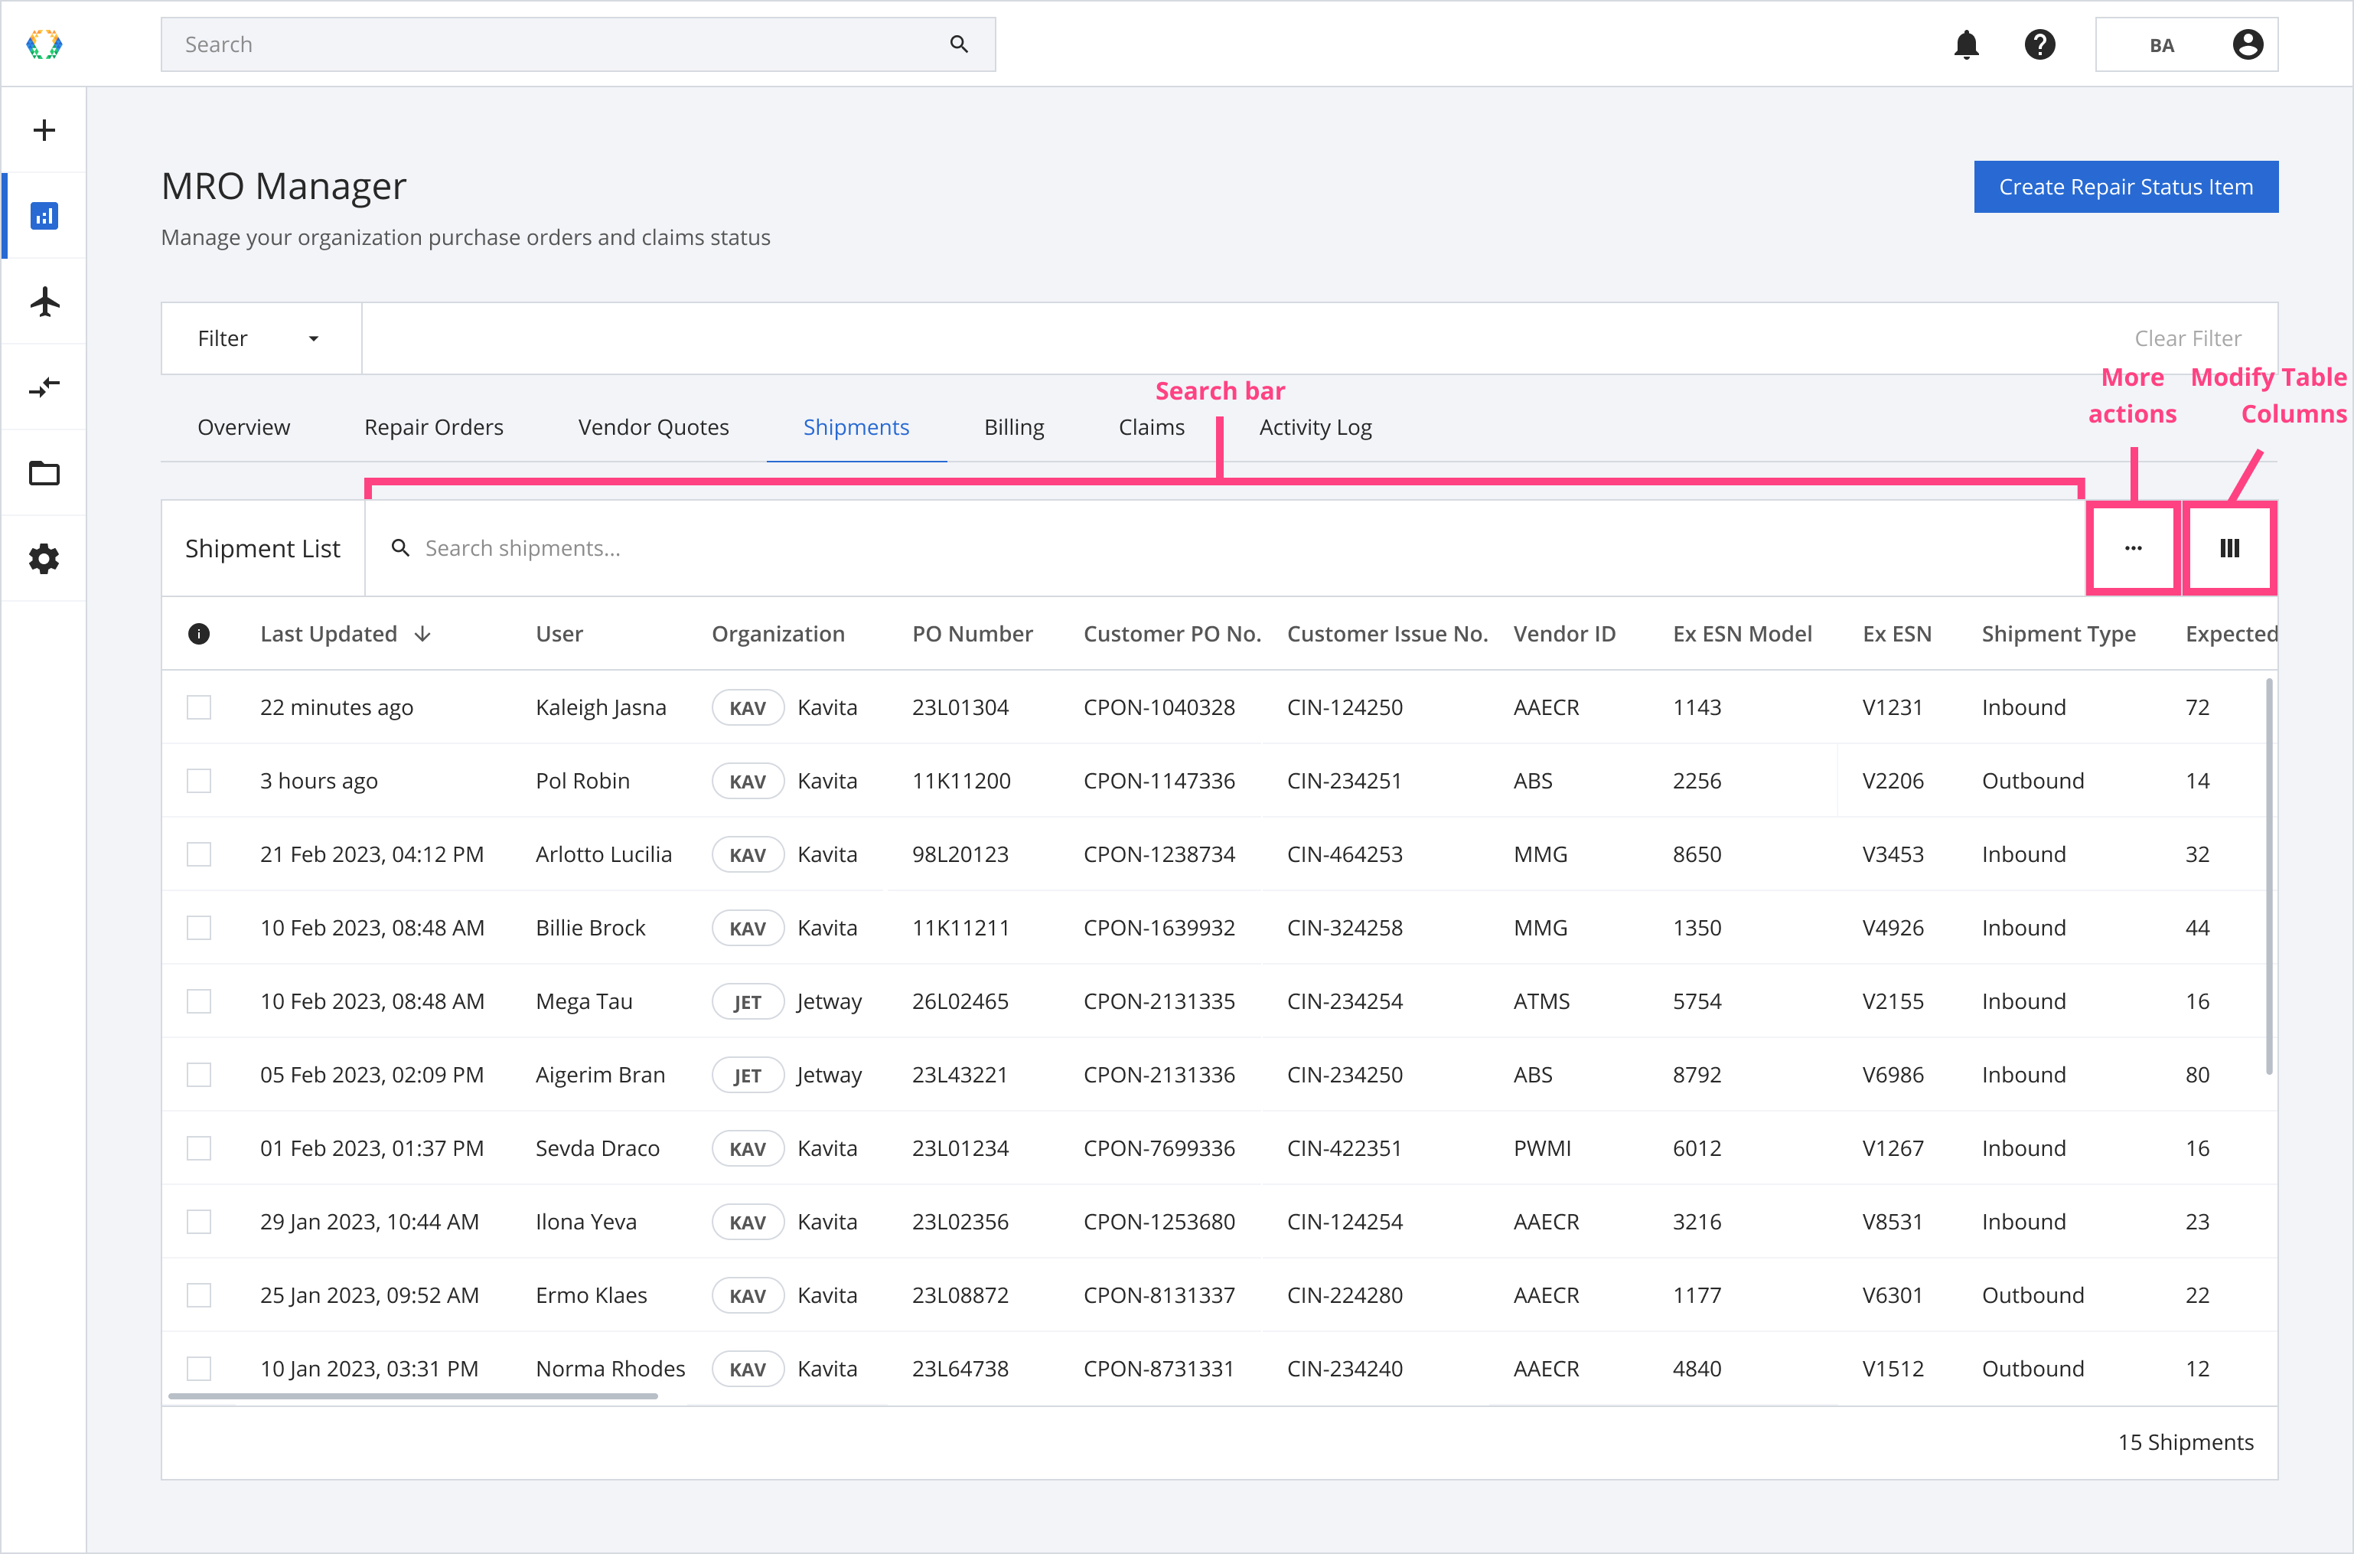Sort by Vendor ID column header
2354x1554 pixels.
1564,635
